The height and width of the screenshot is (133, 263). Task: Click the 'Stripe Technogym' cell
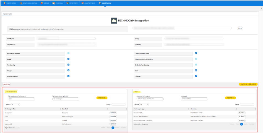pyautogui.click(x=67, y=117)
